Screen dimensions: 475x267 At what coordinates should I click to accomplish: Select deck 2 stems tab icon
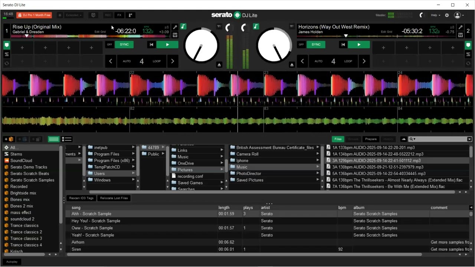pyautogui.click(x=468, y=55)
